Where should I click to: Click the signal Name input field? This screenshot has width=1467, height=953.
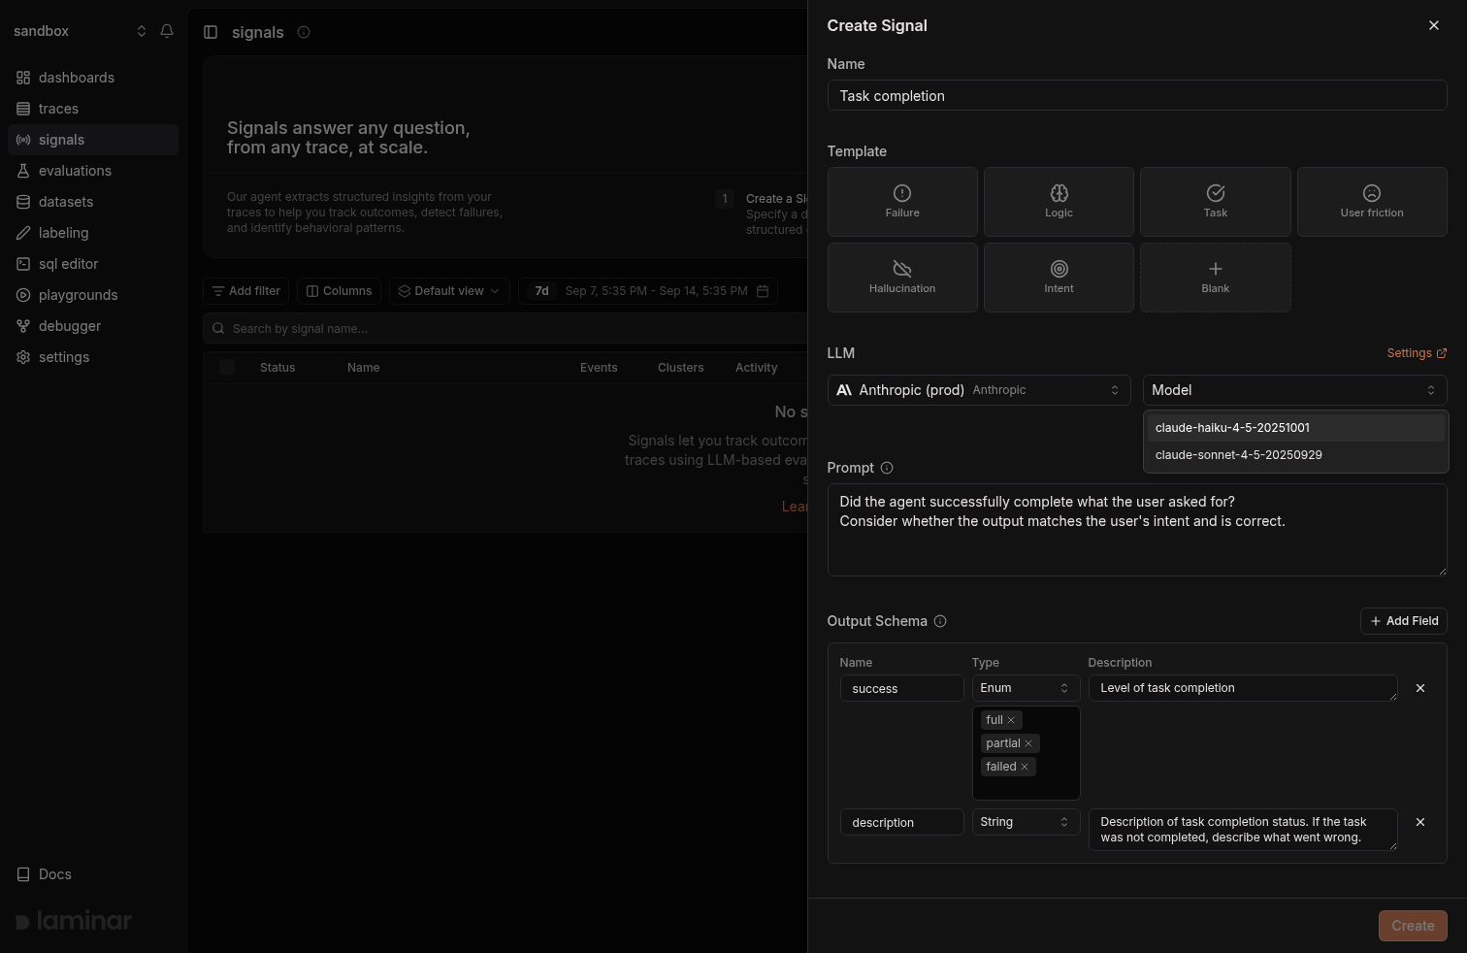[x=1137, y=95]
